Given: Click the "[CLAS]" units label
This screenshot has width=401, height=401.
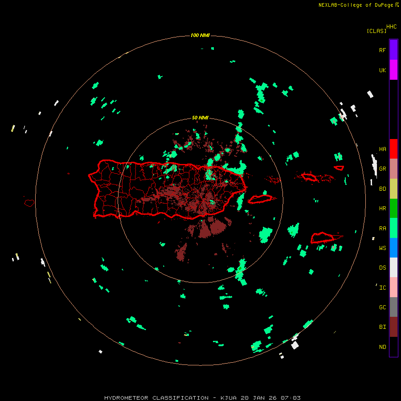Looking at the screenshot, I should tap(376, 31).
